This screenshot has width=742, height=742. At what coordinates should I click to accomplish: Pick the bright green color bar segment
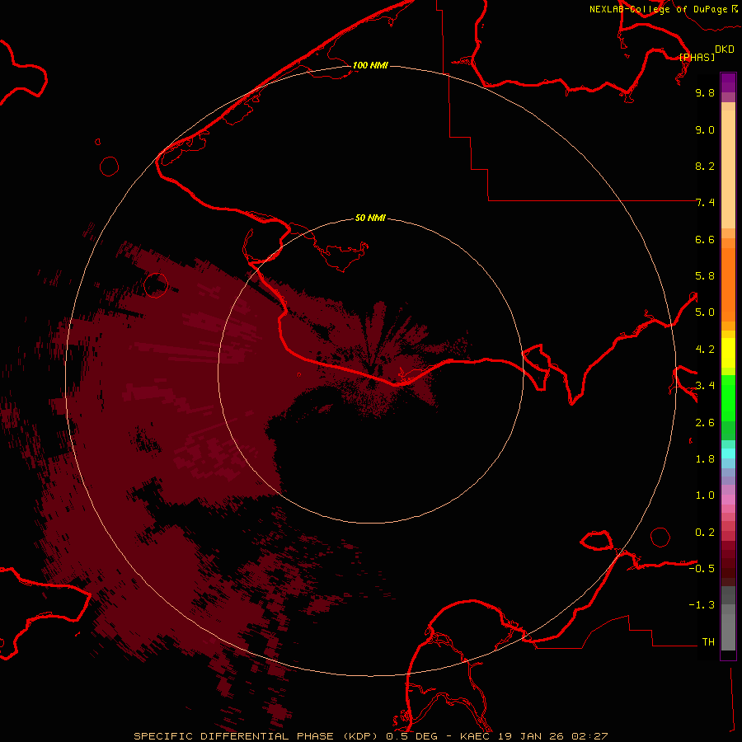coord(728,397)
